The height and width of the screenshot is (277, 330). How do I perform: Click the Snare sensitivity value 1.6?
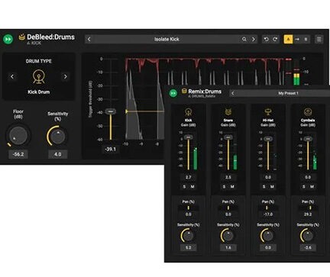point(228,247)
